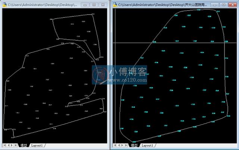Jump to last layout tab in left window
Viewport: 239px width, 150px height.
[16, 145]
